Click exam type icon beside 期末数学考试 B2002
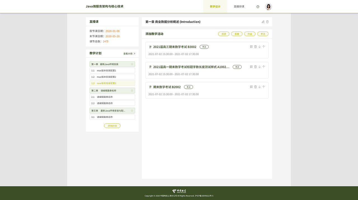The height and width of the screenshot is (200, 358). tap(150, 87)
